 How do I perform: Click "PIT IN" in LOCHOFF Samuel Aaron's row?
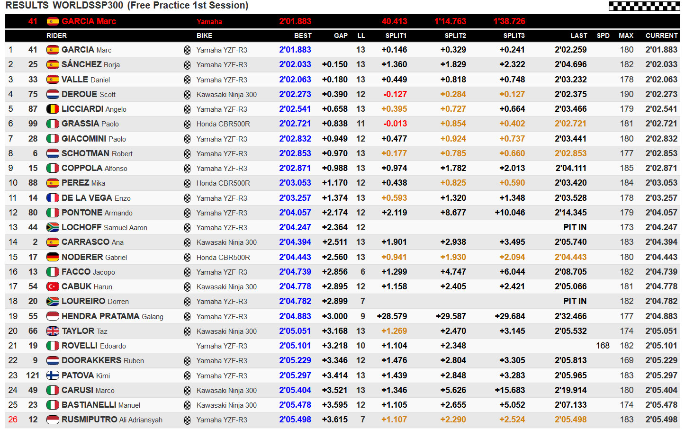click(x=575, y=227)
